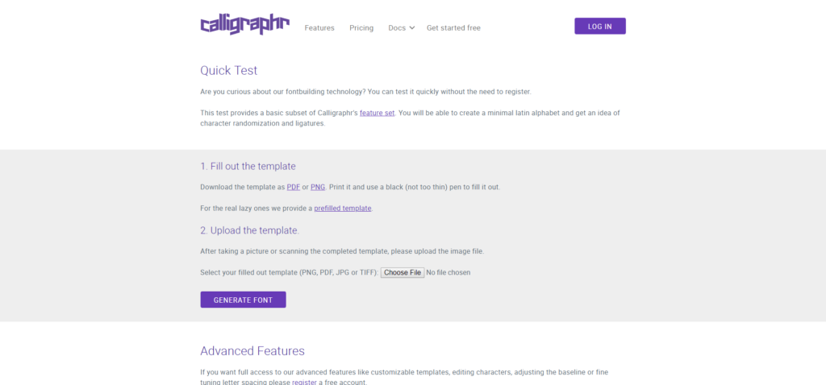Open the Docs menu
The image size is (826, 385).
397,28
